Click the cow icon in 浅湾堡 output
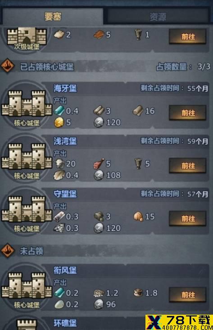The image size is (213, 330). pos(59,163)
